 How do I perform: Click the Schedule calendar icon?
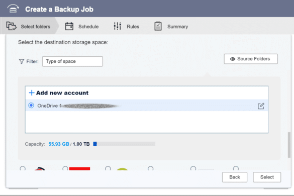pos(69,26)
